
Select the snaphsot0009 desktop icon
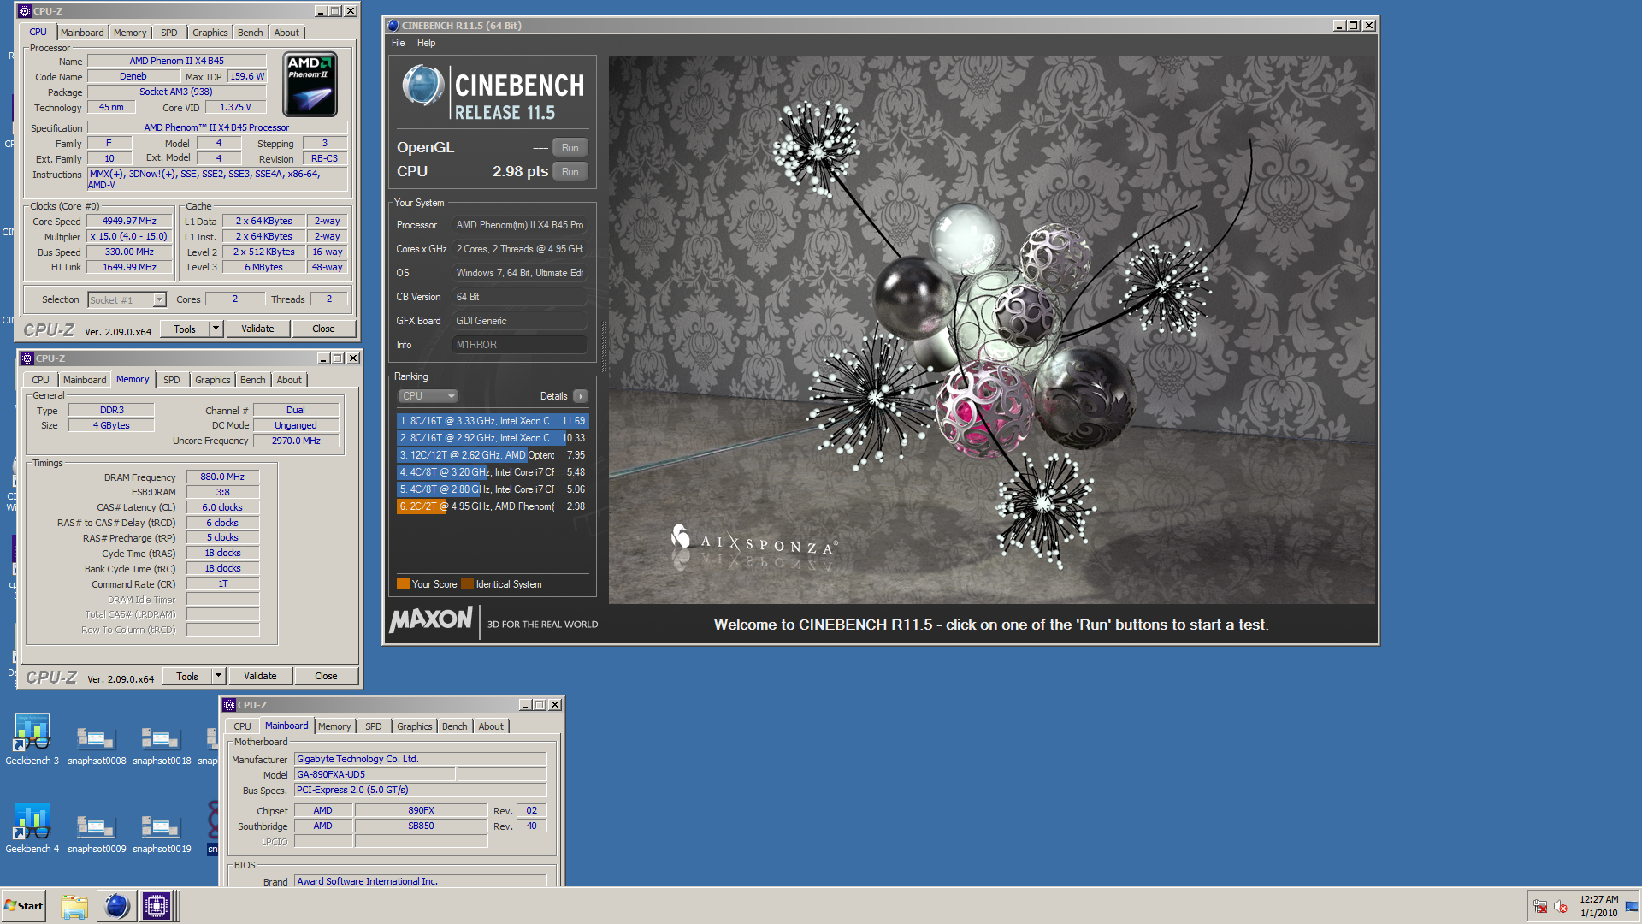click(x=97, y=833)
